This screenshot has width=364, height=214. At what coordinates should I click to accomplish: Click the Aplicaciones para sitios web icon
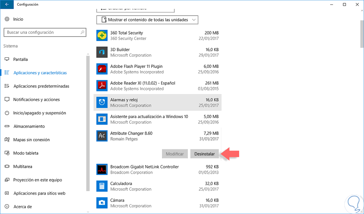click(x=7, y=193)
